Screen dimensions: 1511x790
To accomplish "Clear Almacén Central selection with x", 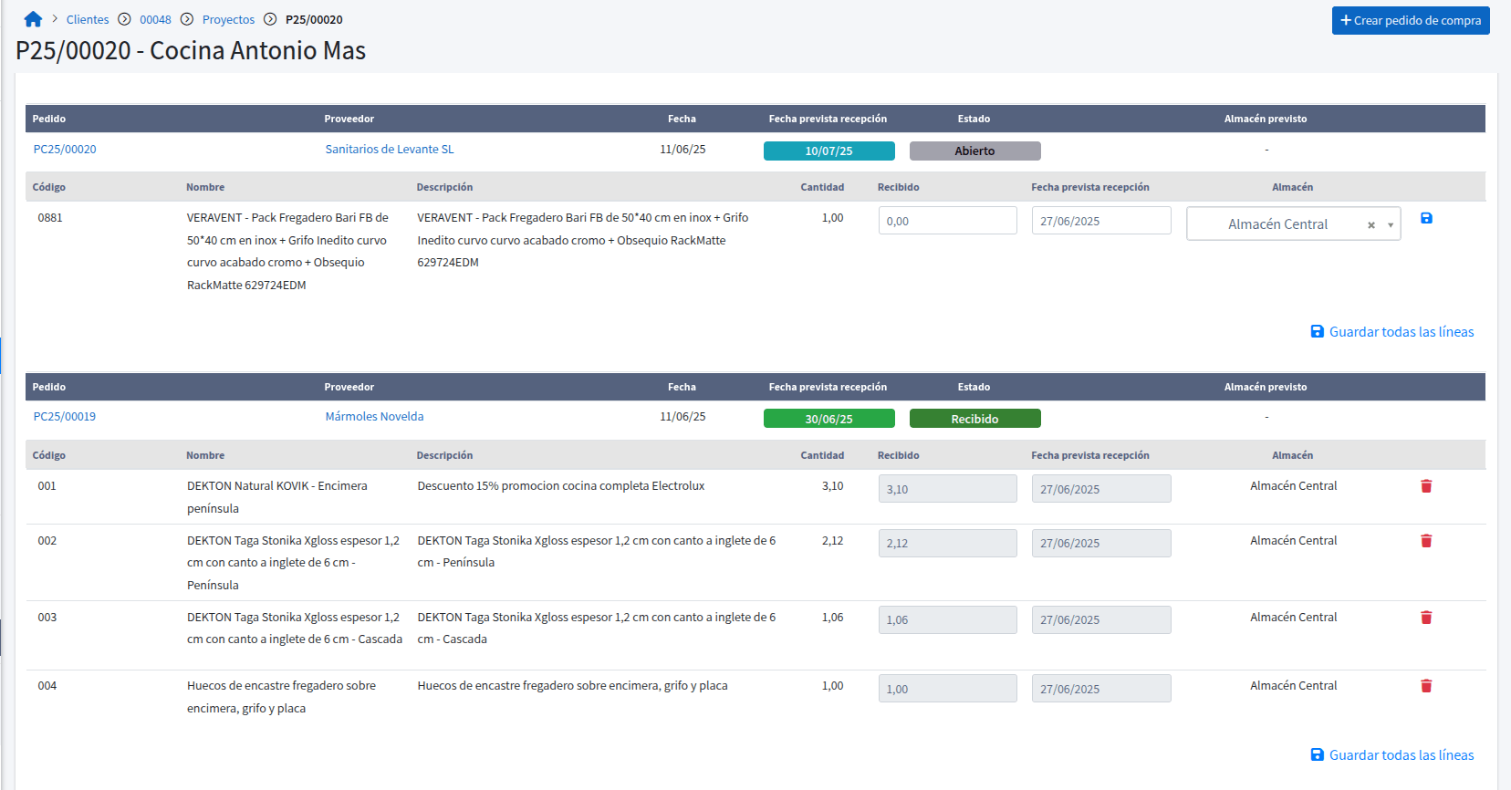I will click(x=1370, y=225).
